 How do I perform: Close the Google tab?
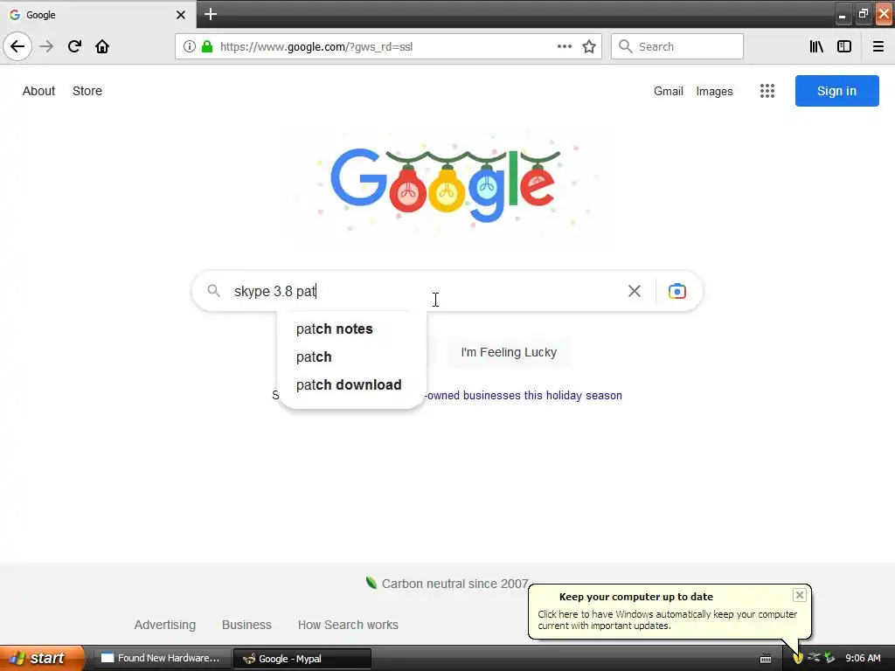[181, 15]
